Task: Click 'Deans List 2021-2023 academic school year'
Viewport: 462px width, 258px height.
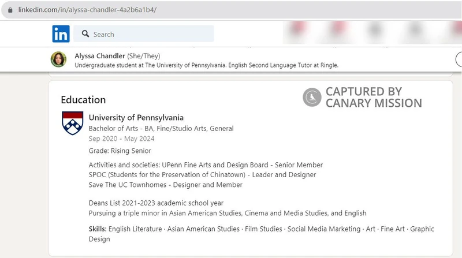Action: click(156, 203)
